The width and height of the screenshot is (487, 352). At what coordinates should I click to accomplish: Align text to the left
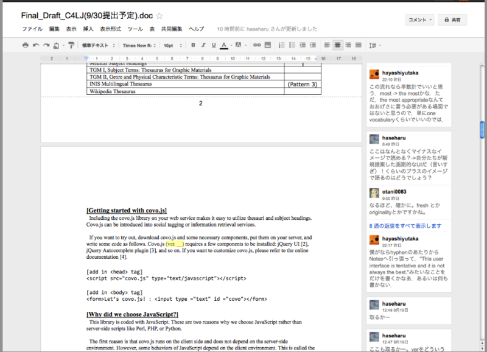click(327, 45)
